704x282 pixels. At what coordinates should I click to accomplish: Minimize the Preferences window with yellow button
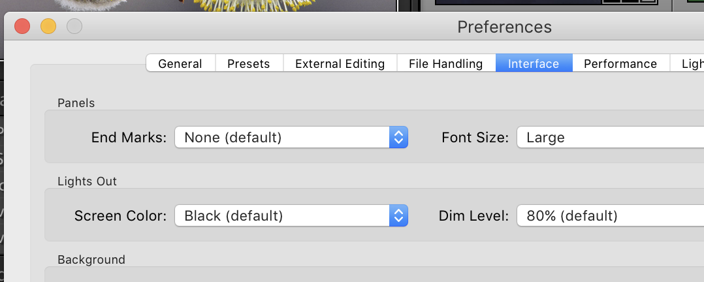48,26
